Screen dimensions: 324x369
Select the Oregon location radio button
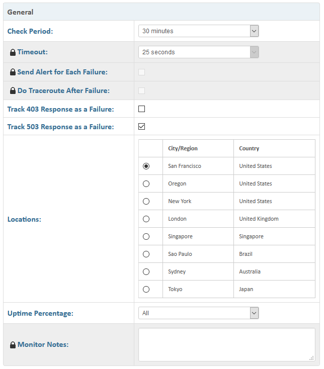(146, 183)
